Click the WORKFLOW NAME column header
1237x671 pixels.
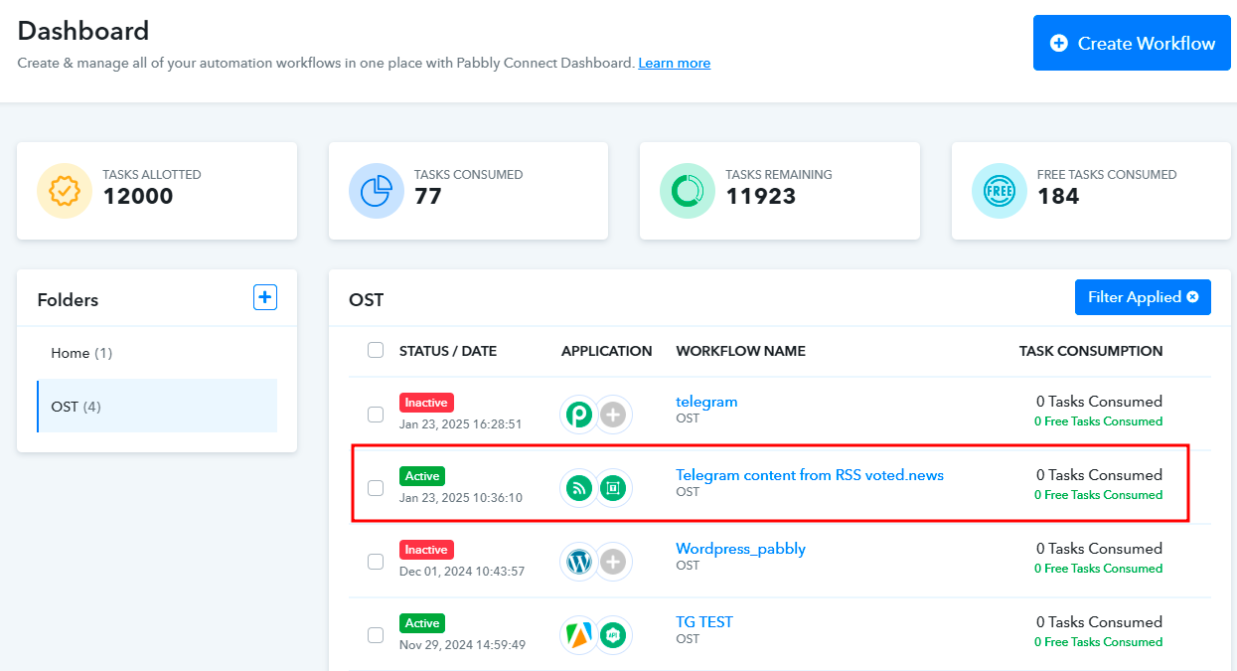point(740,351)
